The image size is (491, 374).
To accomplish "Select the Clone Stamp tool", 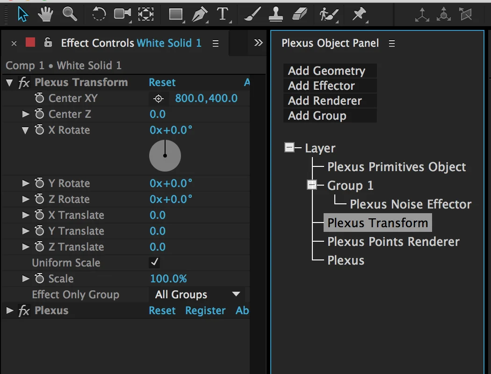I will tap(275, 14).
